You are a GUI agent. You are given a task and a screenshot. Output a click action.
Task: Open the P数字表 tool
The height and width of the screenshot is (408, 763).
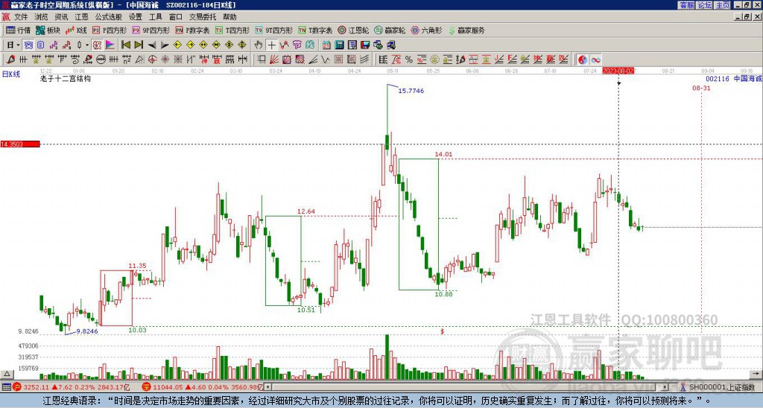click(192, 30)
